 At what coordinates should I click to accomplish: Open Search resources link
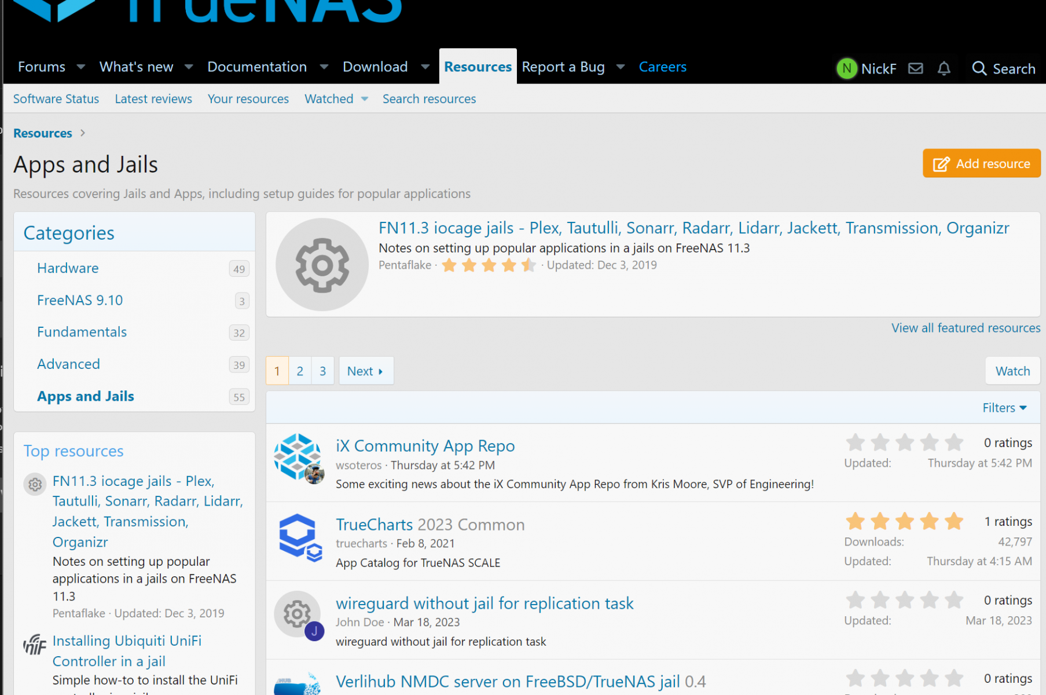coord(430,99)
